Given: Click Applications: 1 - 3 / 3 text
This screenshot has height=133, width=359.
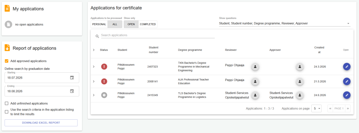Looking at the screenshot, I should click(x=260, y=108).
